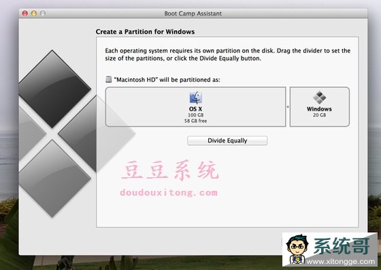
Task: Click the "58 GB free" text
Action: tap(196, 121)
